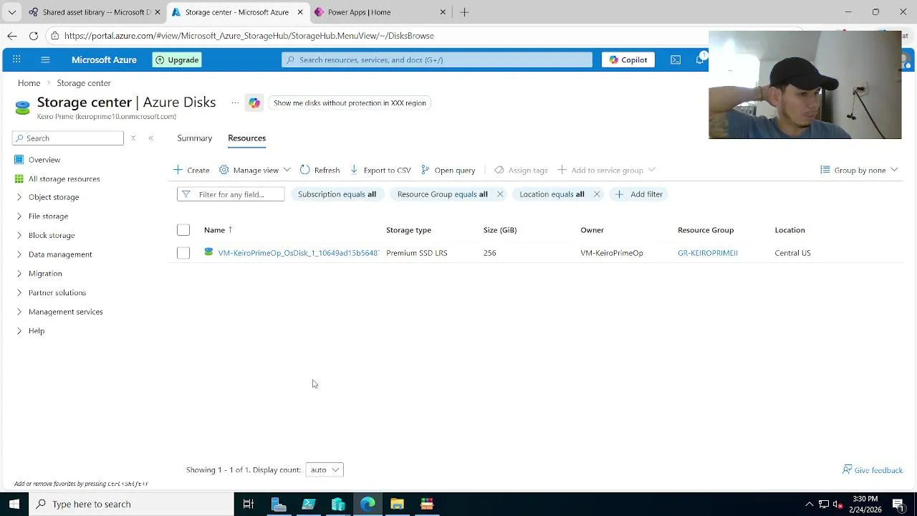Click the Open query button

pos(448,170)
